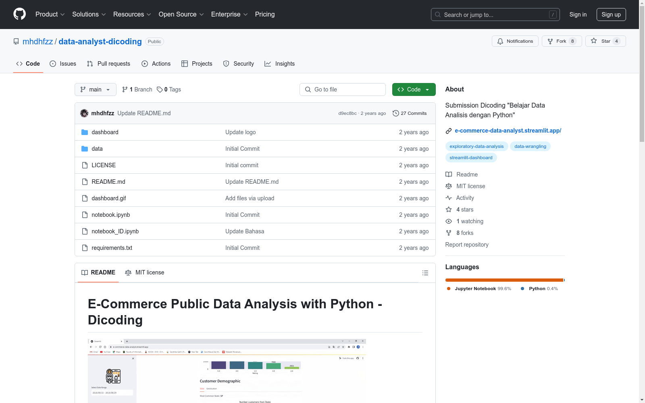Click the fork icon beside 8 forks
The width and height of the screenshot is (645, 403).
449,233
